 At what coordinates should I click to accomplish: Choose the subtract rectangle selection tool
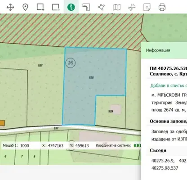pos(56,7)
